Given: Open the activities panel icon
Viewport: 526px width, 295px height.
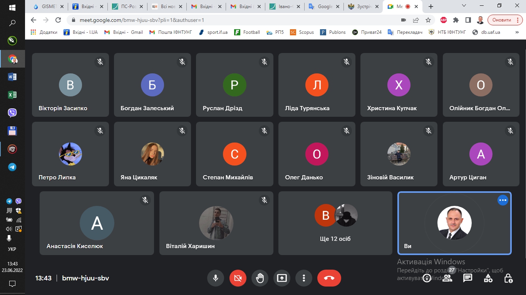Looking at the screenshot, I should (x=488, y=278).
